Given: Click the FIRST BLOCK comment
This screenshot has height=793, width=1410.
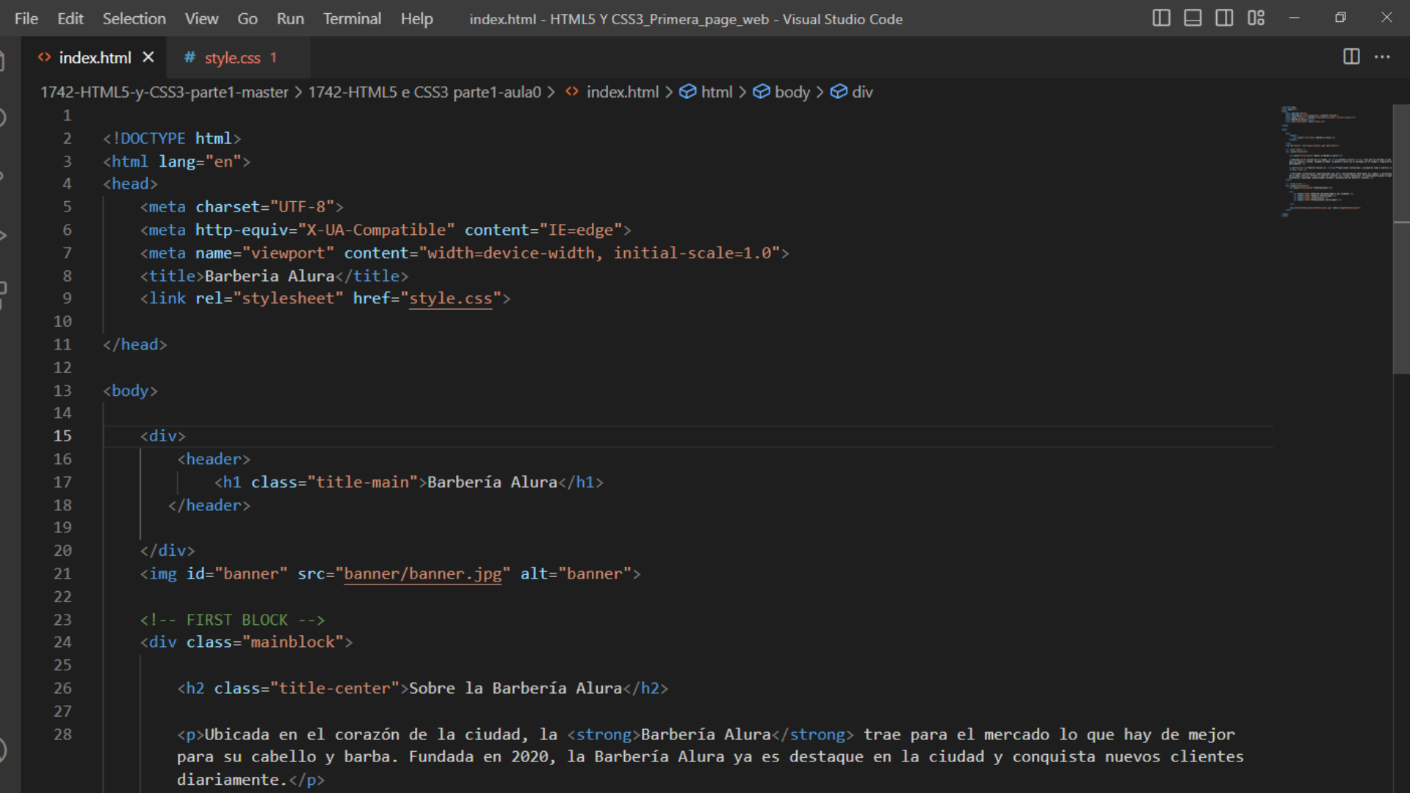Looking at the screenshot, I should coord(232,620).
